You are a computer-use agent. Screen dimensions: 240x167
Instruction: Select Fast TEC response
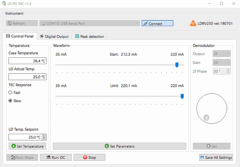10,93
